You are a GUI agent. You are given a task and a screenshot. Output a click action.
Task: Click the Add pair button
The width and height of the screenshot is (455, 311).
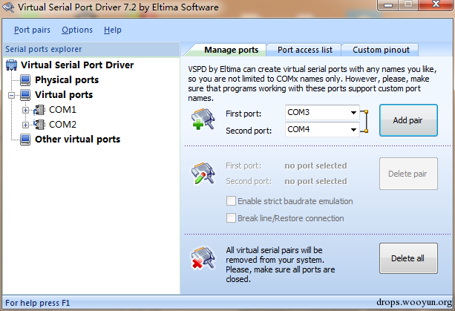[408, 120]
